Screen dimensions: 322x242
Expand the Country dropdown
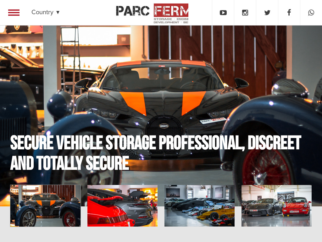(x=45, y=12)
